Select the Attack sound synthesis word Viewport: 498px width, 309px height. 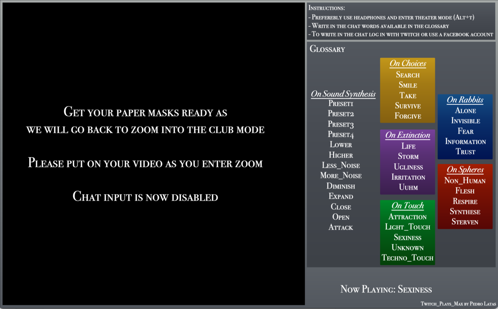[341, 227]
